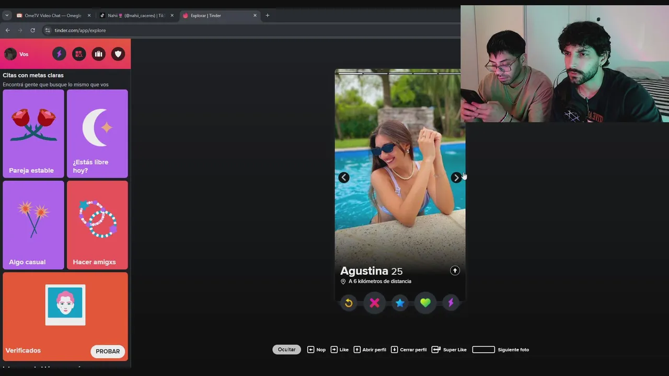Click the left-arrow key Nop shortcut hint
This screenshot has width=669, height=376.
coord(316,350)
